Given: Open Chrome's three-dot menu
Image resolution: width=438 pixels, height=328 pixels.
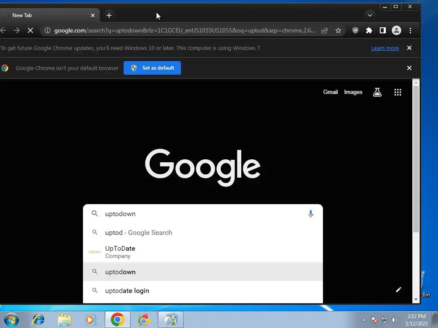Looking at the screenshot, I should coord(410,30).
